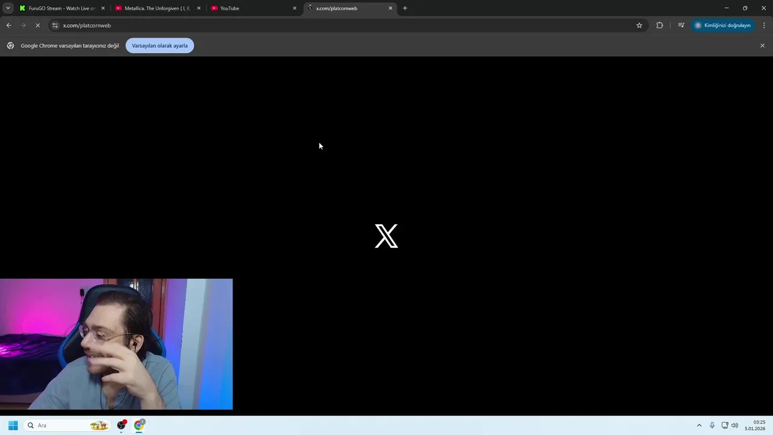The image size is (773, 435).
Task: Go forward to next page
Action: (23, 25)
